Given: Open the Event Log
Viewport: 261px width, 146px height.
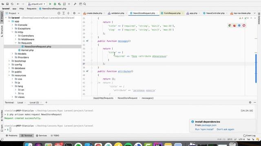Looking at the screenshot, I should 249,136.
